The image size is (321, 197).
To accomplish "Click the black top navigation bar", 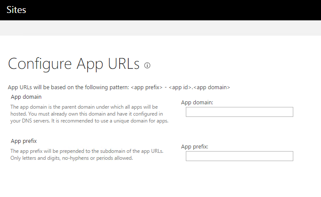I will point(160,10).
